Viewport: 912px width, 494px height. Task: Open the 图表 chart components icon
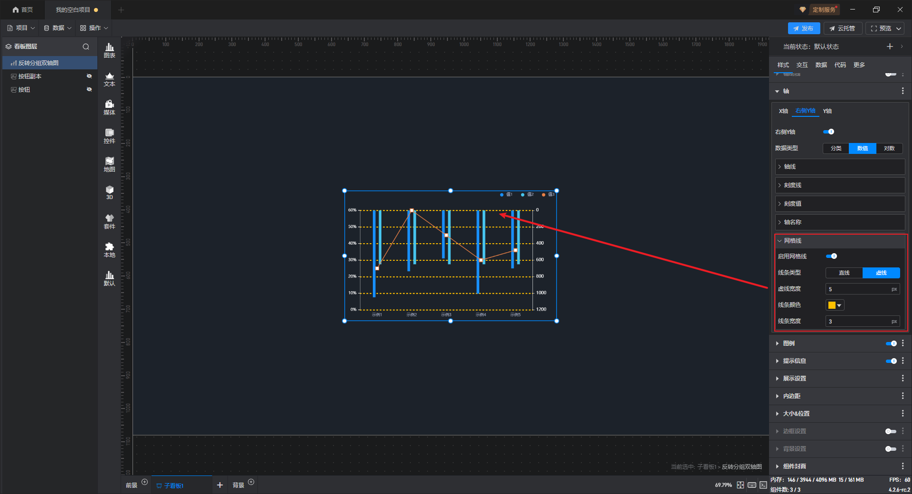pyautogui.click(x=109, y=50)
